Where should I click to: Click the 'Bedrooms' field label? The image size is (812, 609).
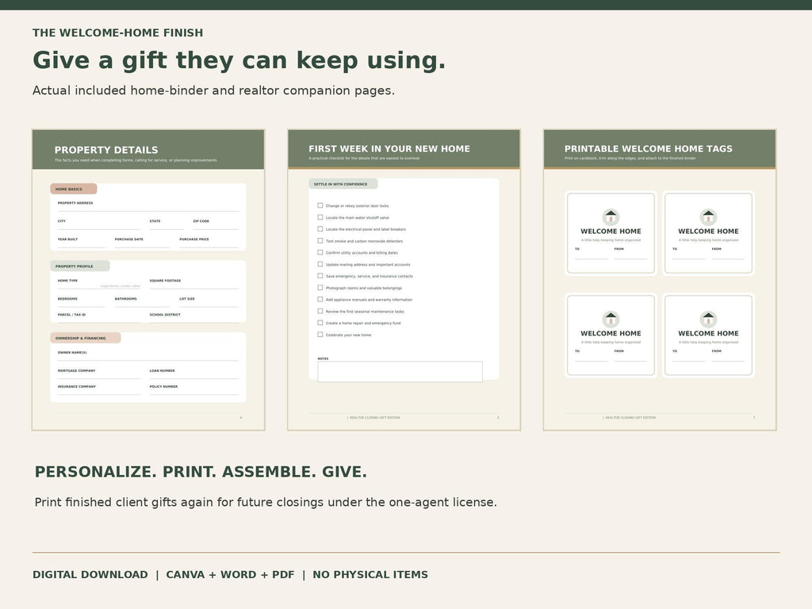tap(68, 299)
